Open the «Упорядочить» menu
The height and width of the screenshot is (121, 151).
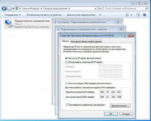[x=13, y=15]
